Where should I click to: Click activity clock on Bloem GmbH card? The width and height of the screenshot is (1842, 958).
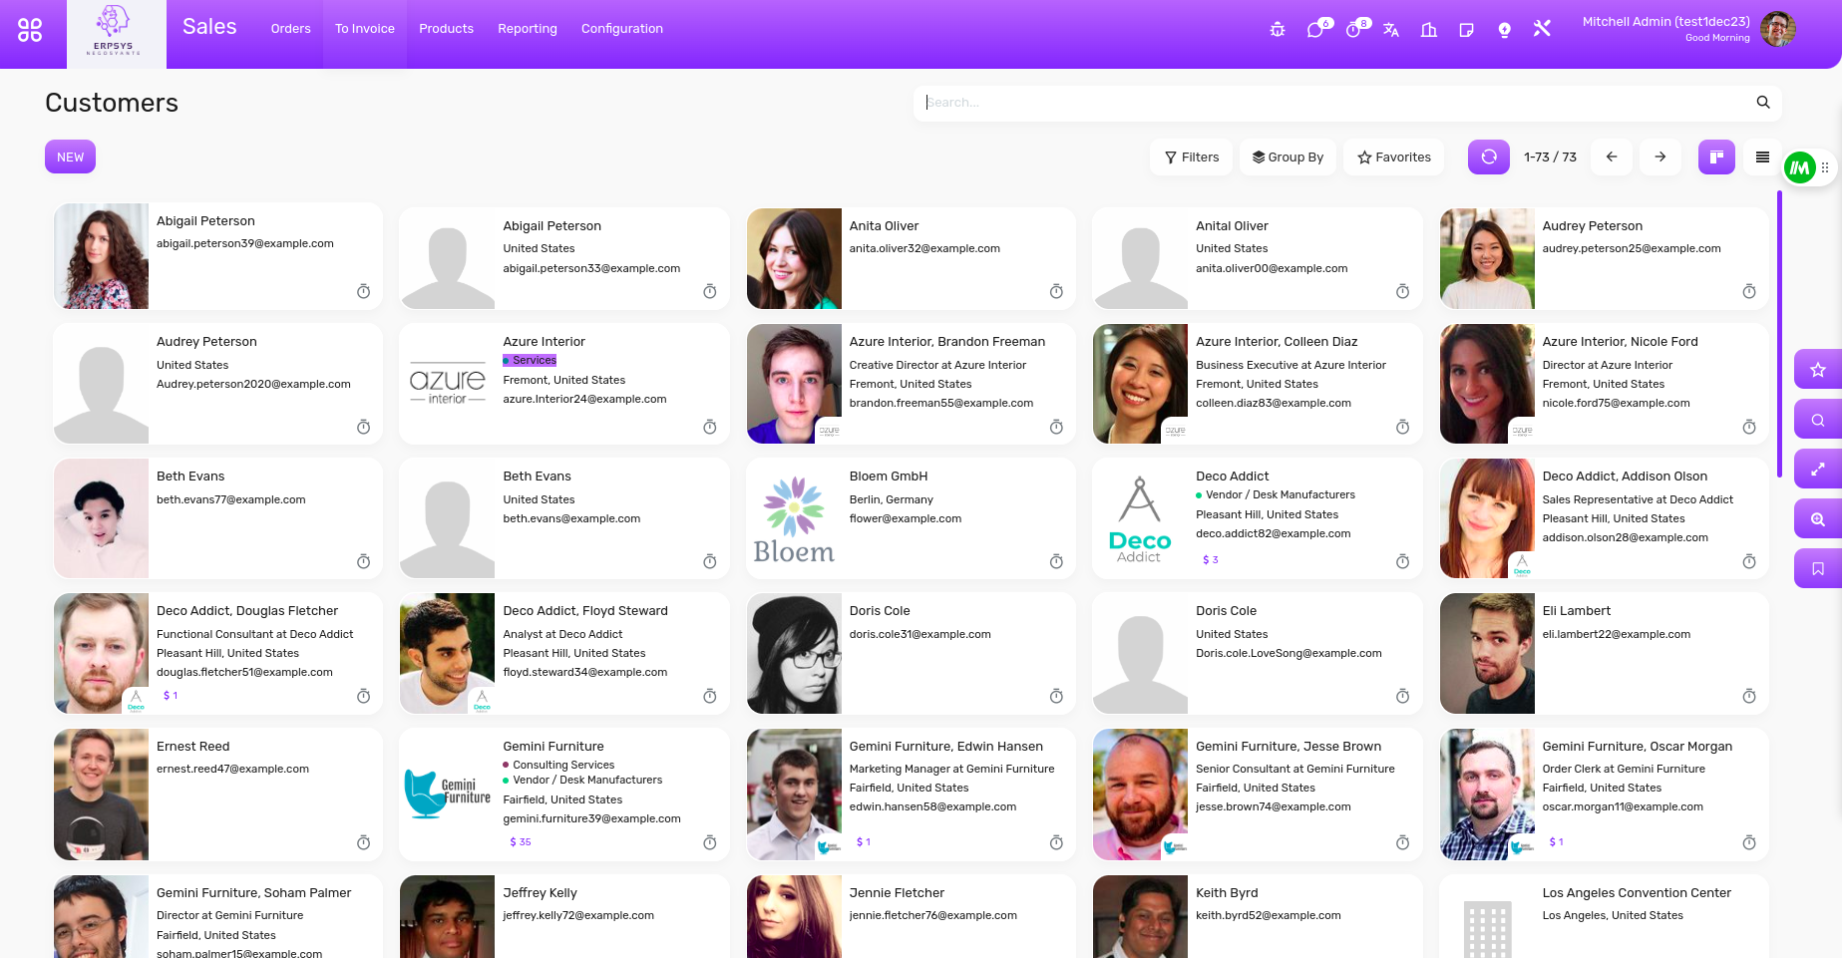(1056, 562)
